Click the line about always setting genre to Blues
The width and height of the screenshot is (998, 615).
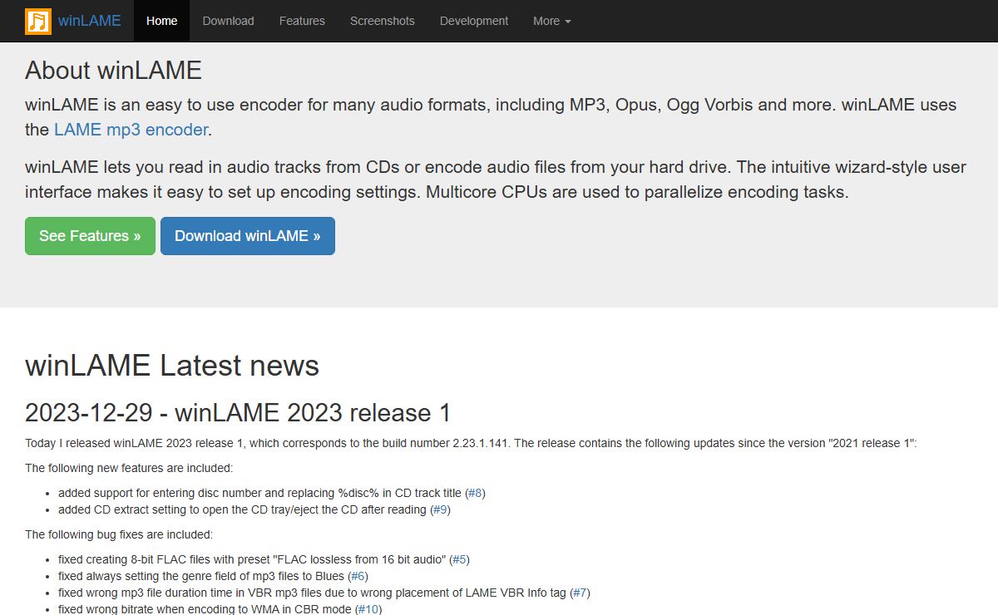click(x=213, y=576)
